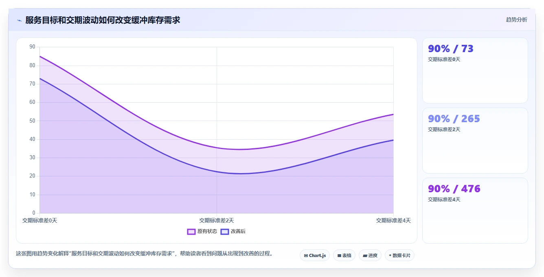Toggle the 原有状态 legend item

pyautogui.click(x=202, y=231)
